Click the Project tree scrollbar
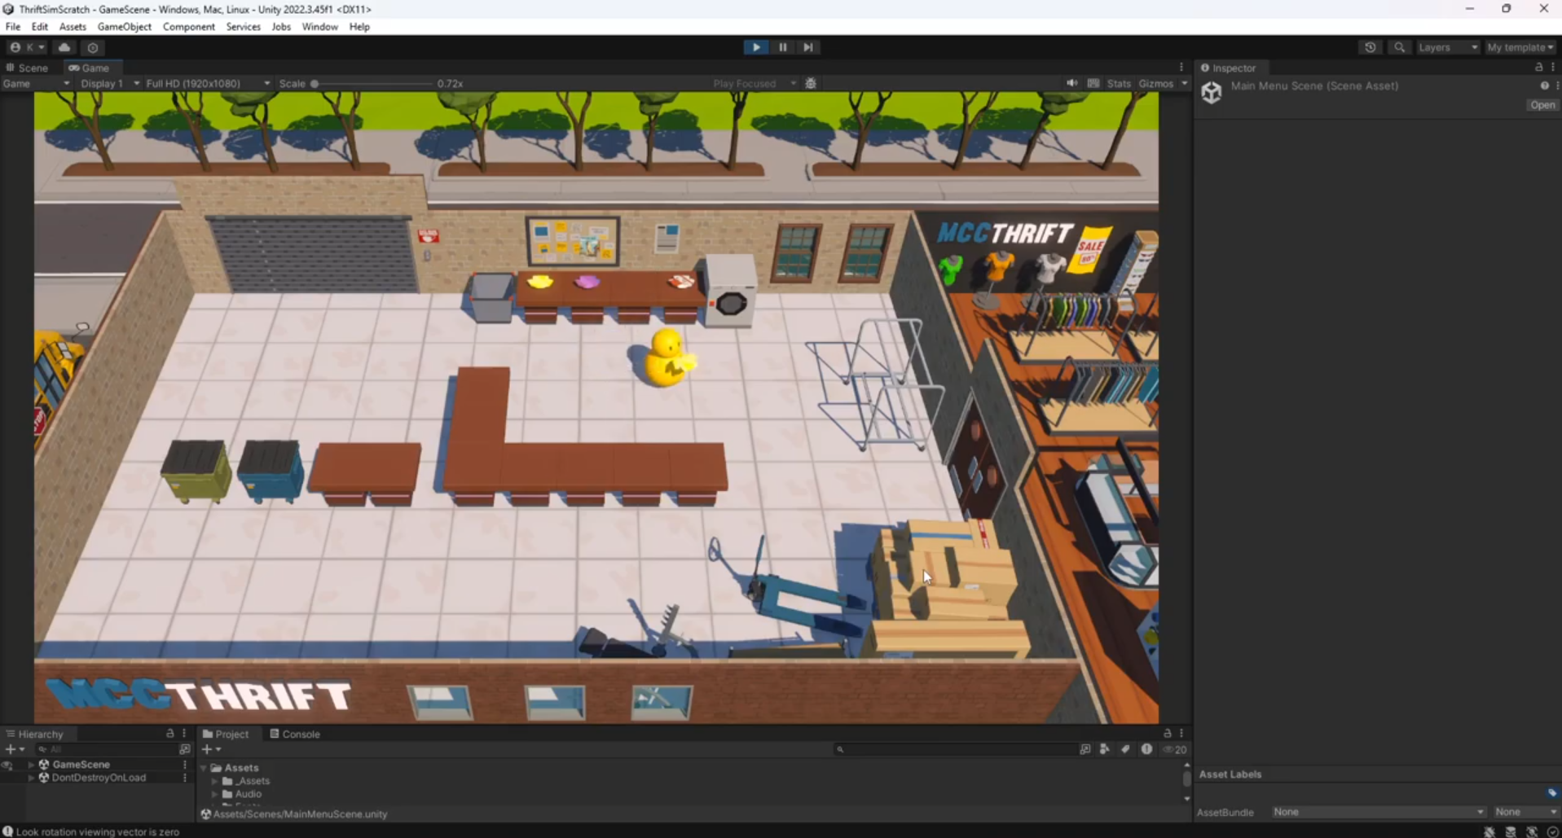1562x838 pixels. pos(1186,779)
